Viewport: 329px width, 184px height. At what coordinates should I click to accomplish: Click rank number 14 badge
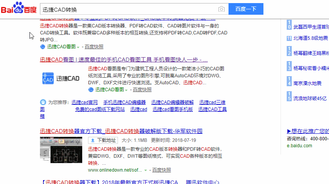289,81
